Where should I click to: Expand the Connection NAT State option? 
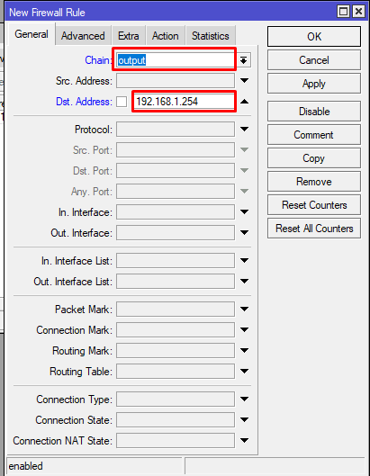(244, 440)
